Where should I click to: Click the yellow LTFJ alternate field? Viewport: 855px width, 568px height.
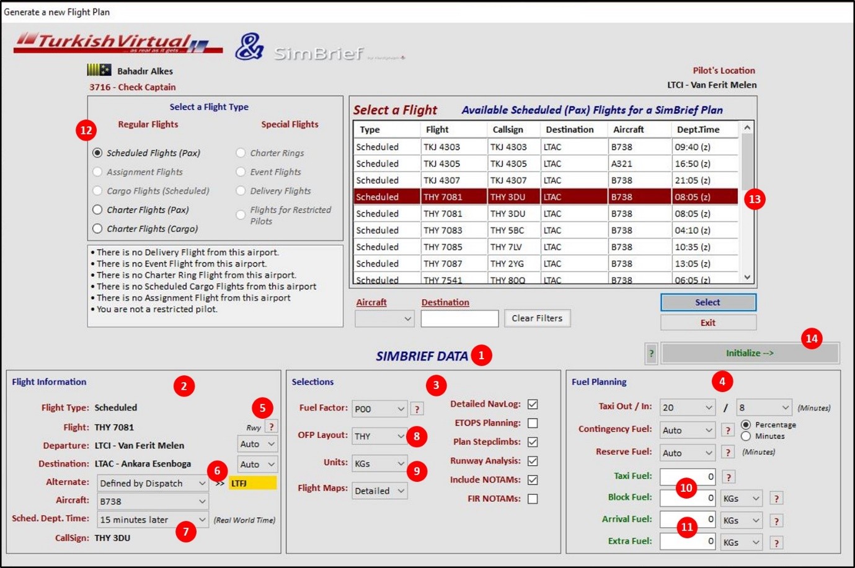click(253, 483)
